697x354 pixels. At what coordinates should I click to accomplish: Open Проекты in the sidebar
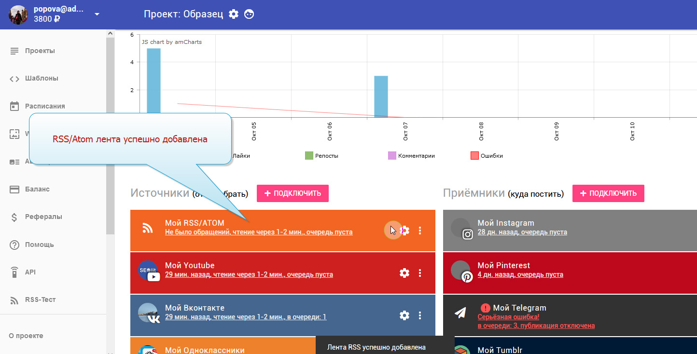[x=40, y=51]
